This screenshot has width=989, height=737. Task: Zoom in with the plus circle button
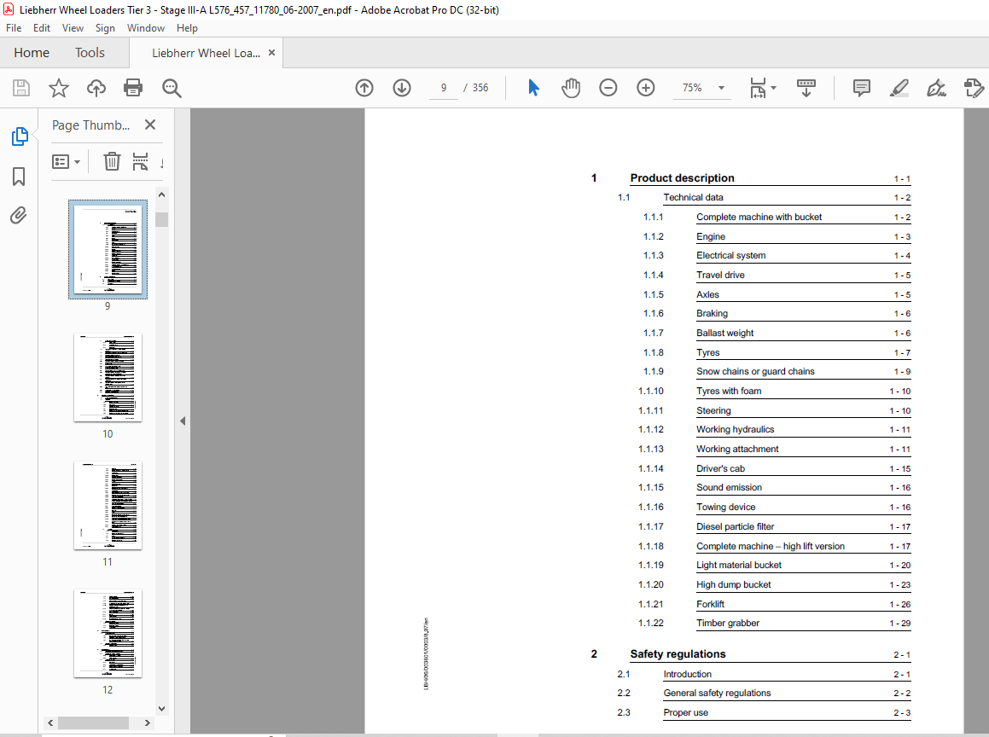point(645,88)
